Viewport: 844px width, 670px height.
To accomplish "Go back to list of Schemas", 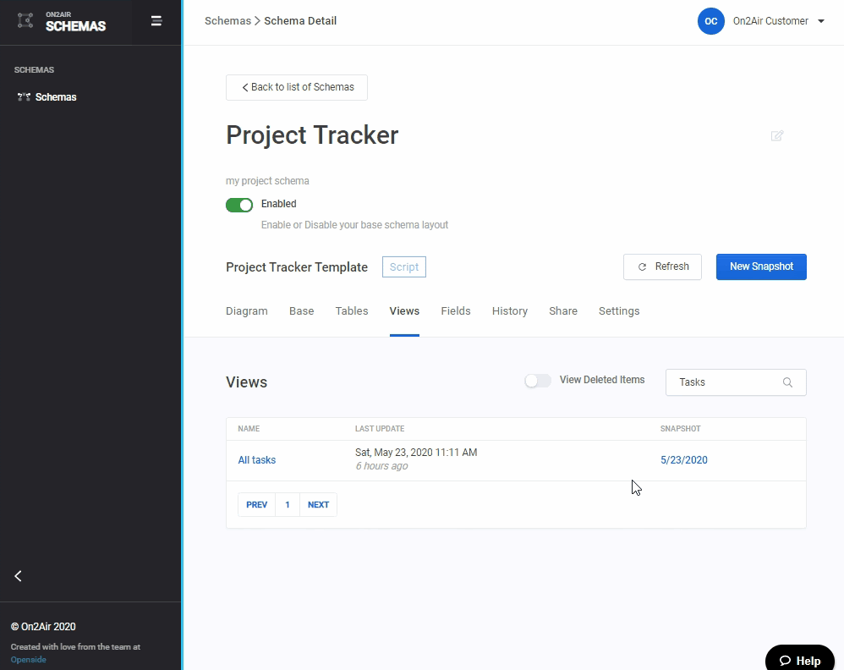I will pyautogui.click(x=297, y=87).
